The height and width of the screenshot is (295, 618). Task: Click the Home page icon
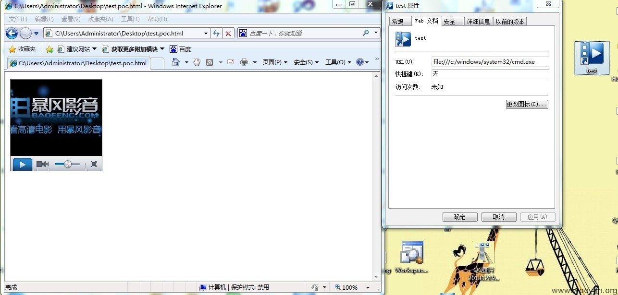[x=176, y=62]
